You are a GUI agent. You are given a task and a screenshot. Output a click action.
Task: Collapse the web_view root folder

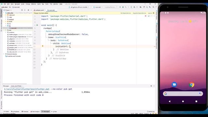pos(4,13)
